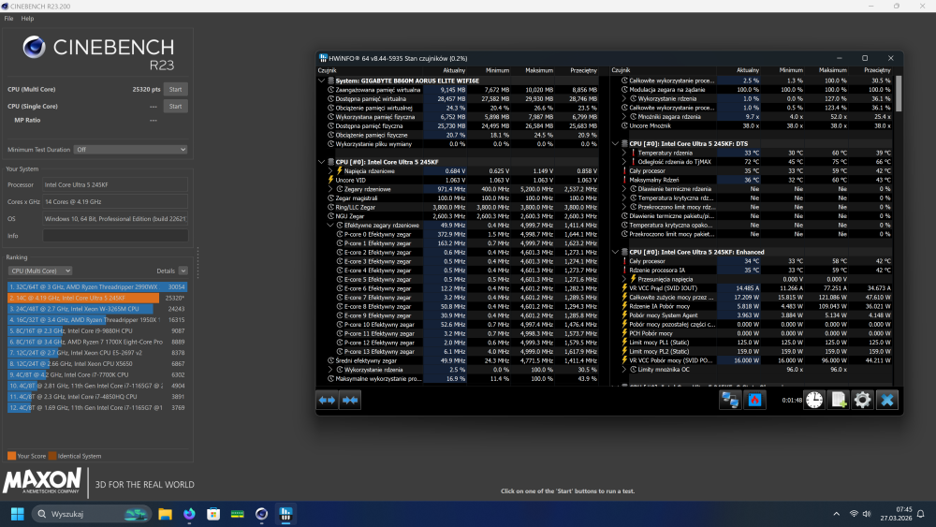Image resolution: width=936 pixels, height=527 pixels.
Task: Click the HWiNFO window title icon
Action: click(323, 58)
